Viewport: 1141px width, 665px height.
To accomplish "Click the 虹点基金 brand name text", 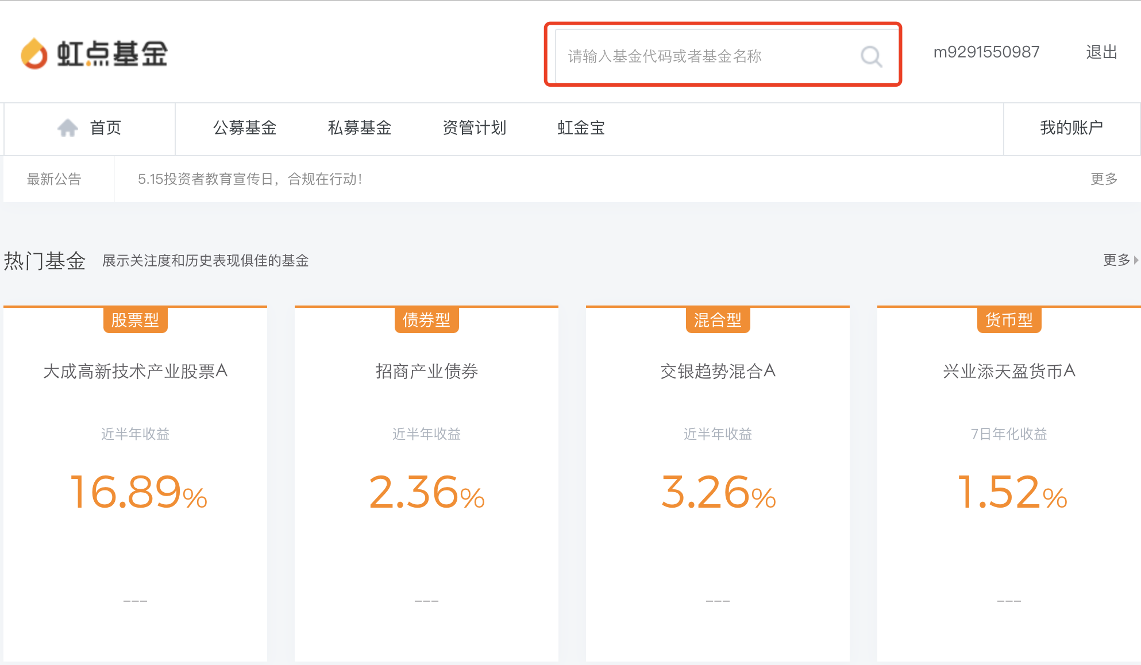I will (x=112, y=53).
